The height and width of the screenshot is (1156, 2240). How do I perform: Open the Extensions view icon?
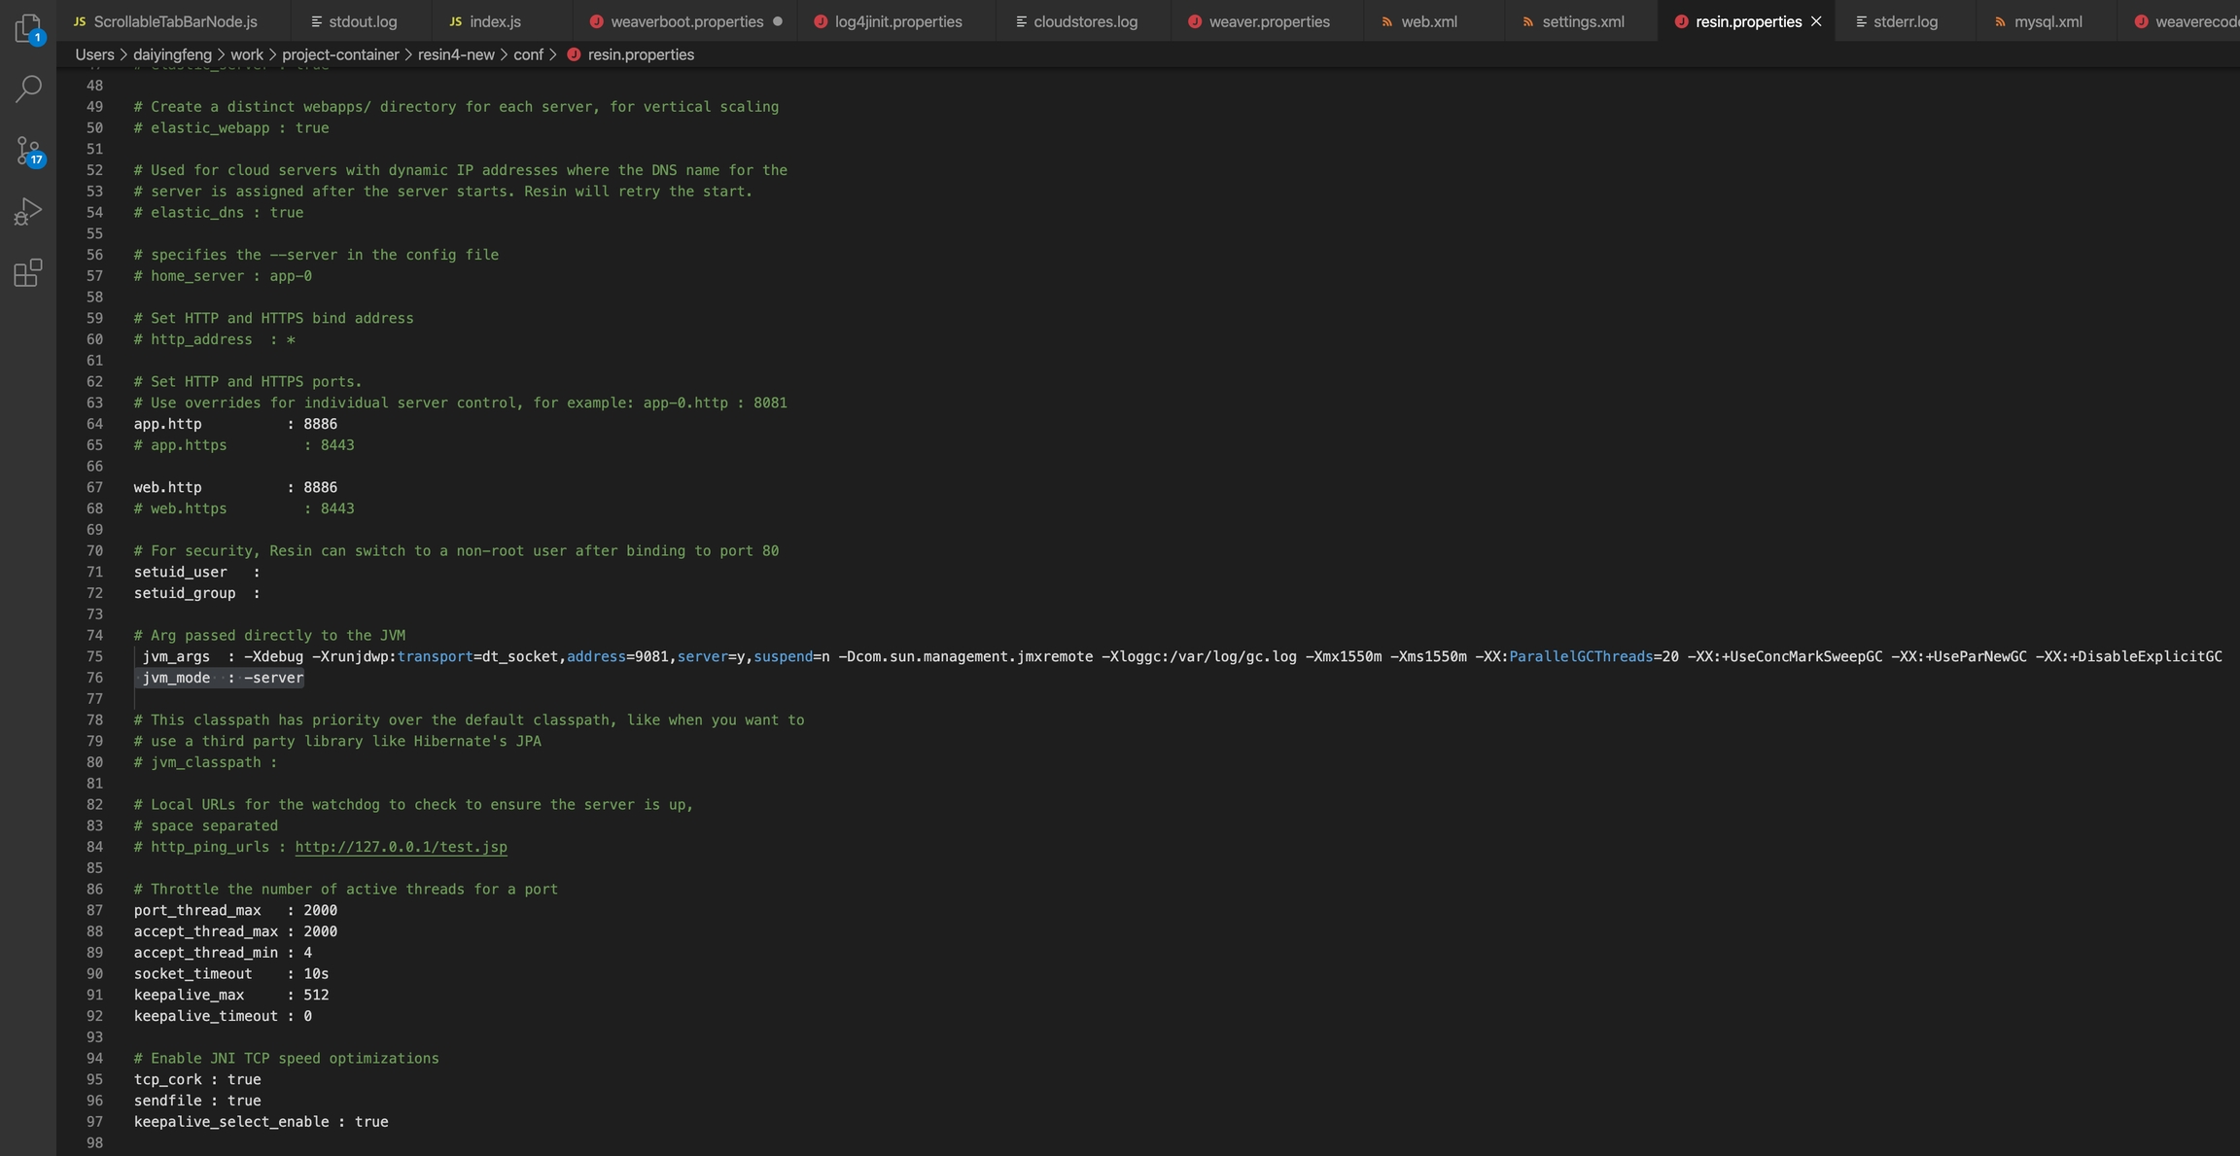[x=28, y=273]
